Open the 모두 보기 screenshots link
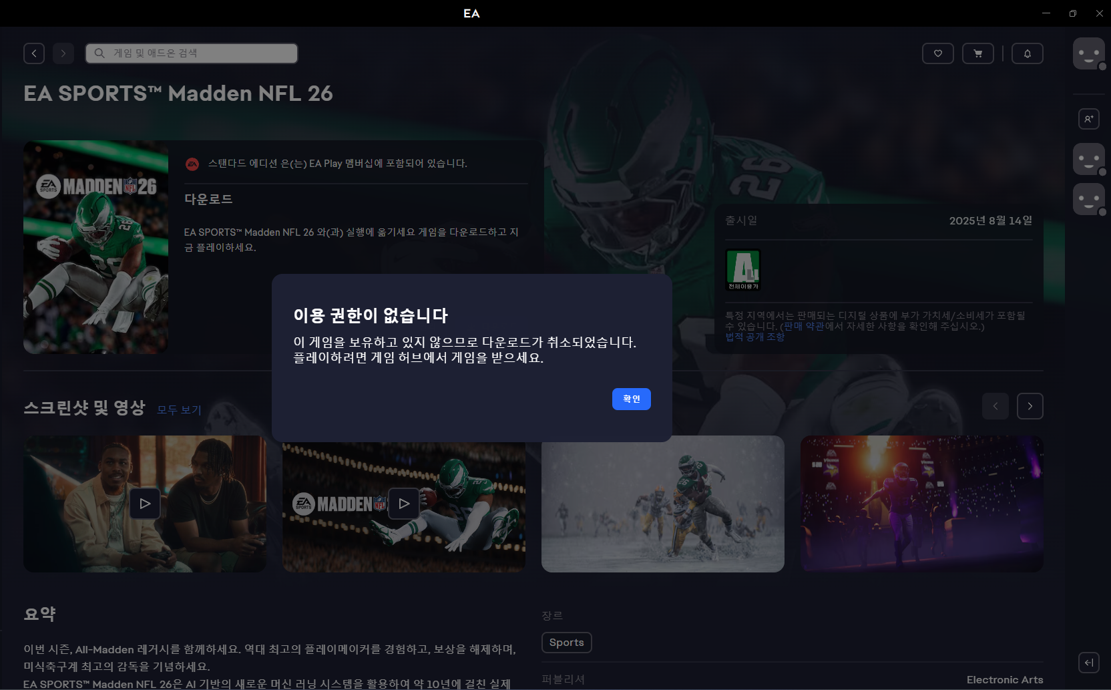Viewport: 1111px width, 690px height. (179, 410)
